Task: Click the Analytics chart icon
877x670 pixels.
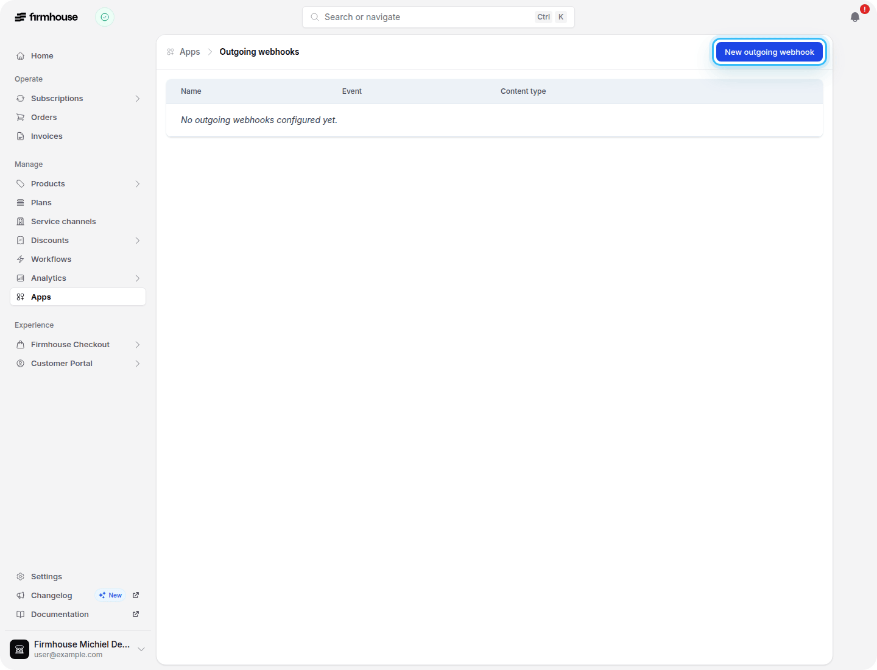Action: click(21, 278)
